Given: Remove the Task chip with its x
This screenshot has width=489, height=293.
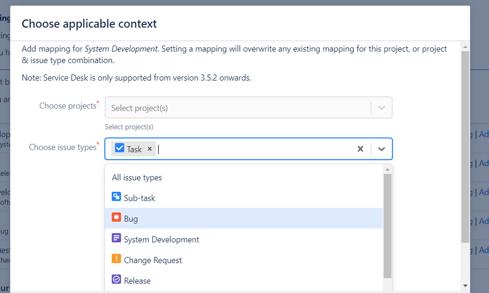Looking at the screenshot, I should [x=150, y=149].
